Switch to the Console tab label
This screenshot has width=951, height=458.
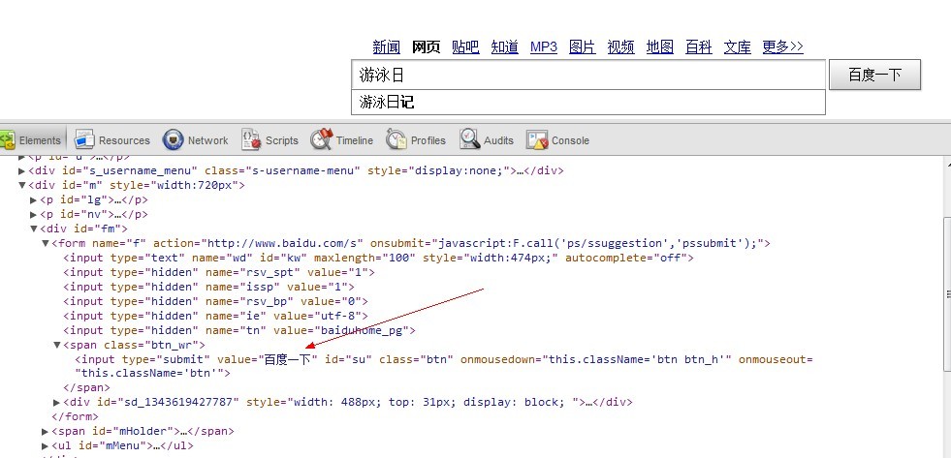(570, 140)
